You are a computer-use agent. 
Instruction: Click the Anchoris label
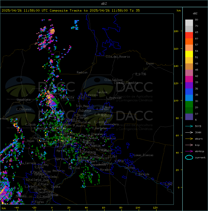[58, 171]
